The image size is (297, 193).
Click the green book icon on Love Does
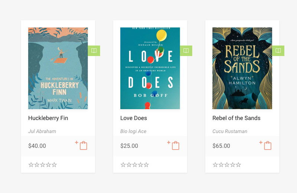pos(186,51)
